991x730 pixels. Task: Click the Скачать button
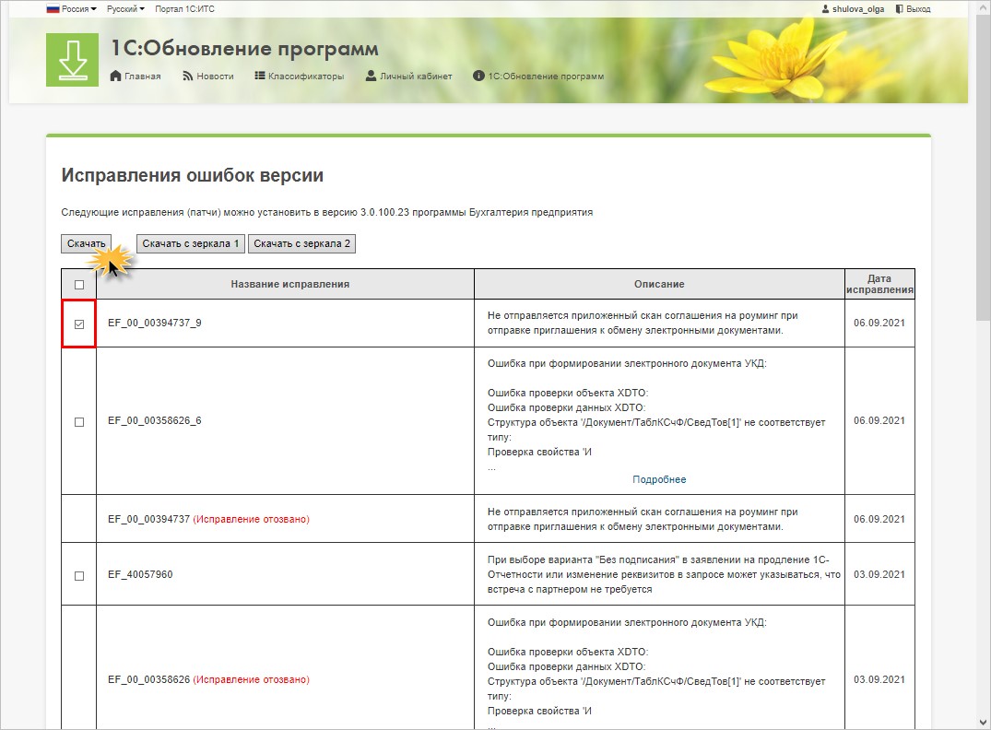coord(86,243)
